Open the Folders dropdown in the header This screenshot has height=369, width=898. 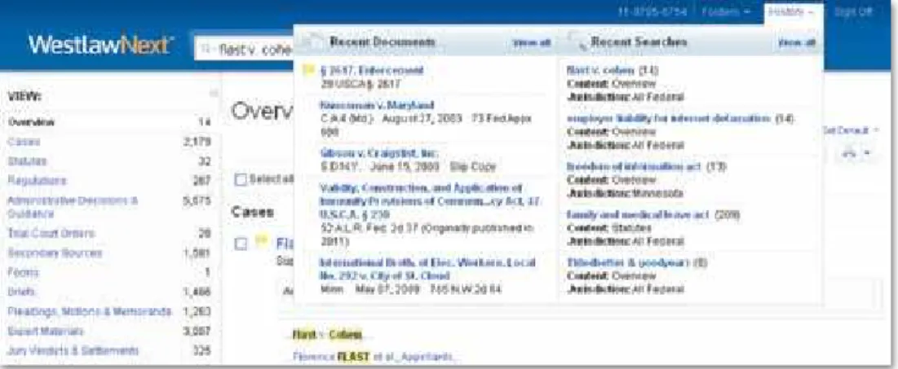click(x=726, y=11)
